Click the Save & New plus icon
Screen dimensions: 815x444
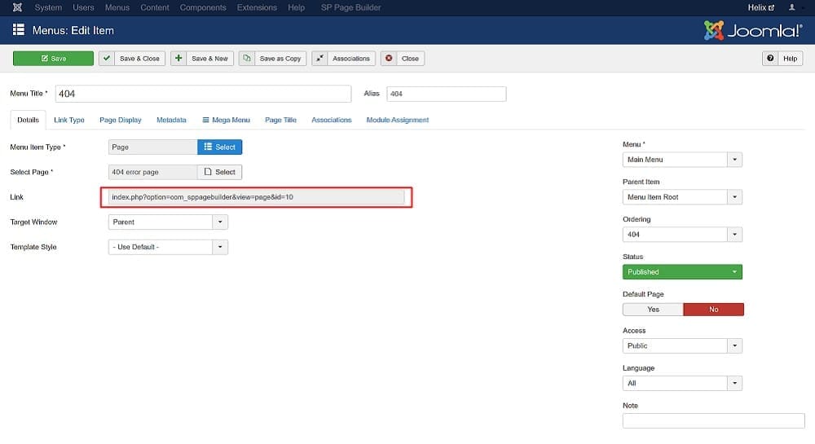click(x=178, y=58)
